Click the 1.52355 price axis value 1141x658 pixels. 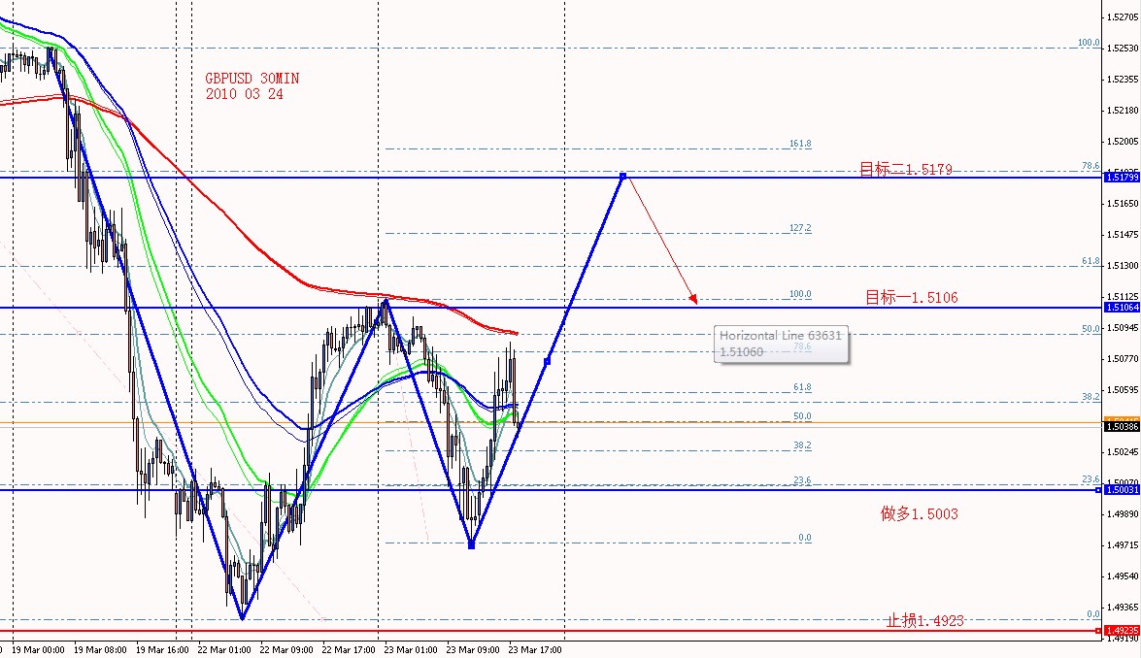(1123, 80)
